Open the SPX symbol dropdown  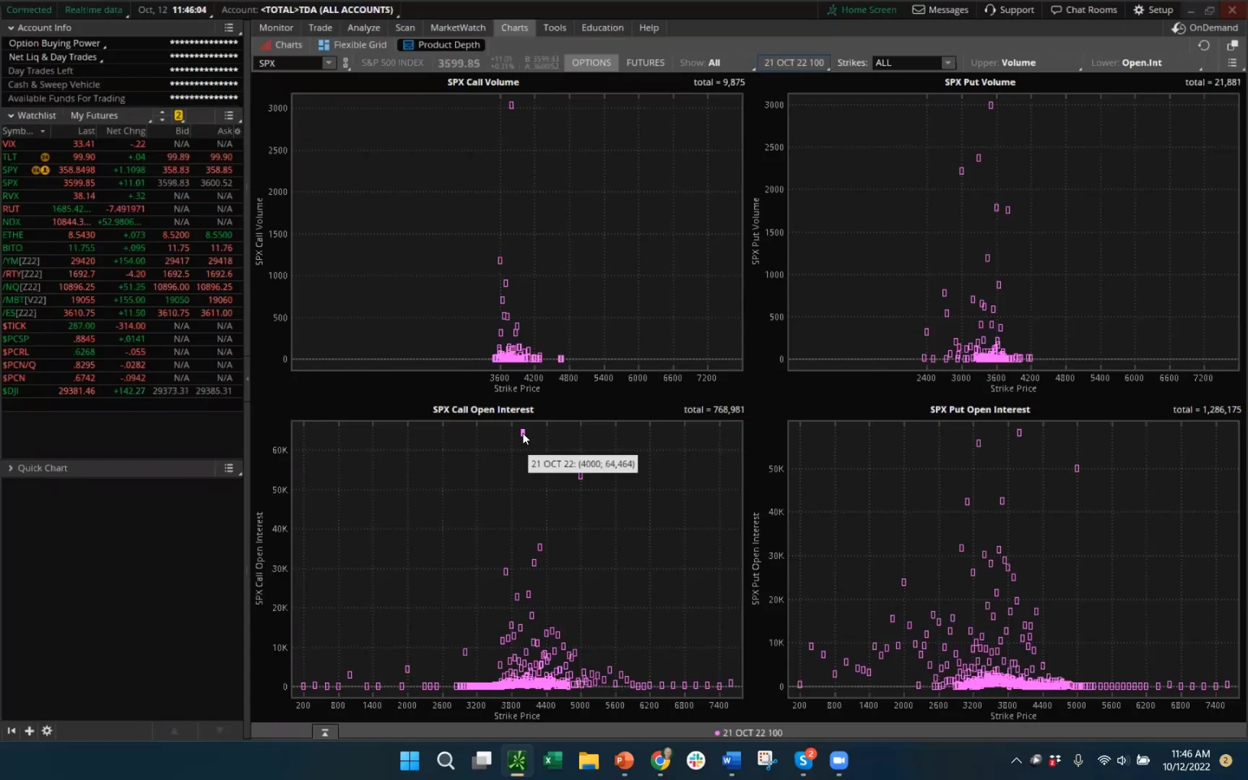329,63
